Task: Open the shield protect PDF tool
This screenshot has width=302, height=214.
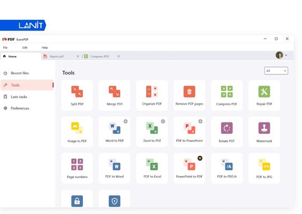Action: 115,199
